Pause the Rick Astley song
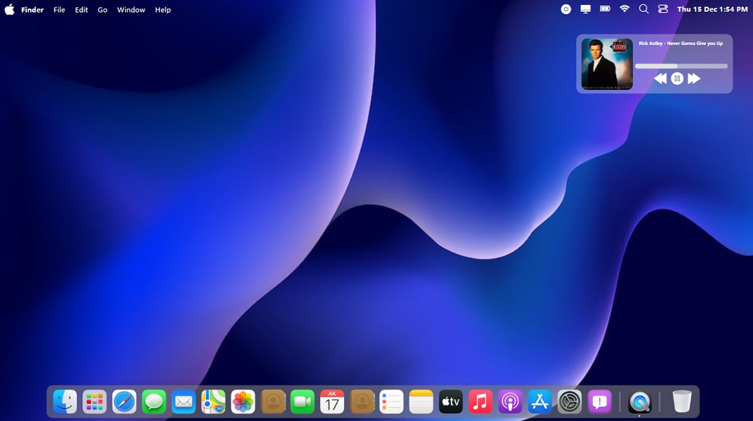 [676, 78]
